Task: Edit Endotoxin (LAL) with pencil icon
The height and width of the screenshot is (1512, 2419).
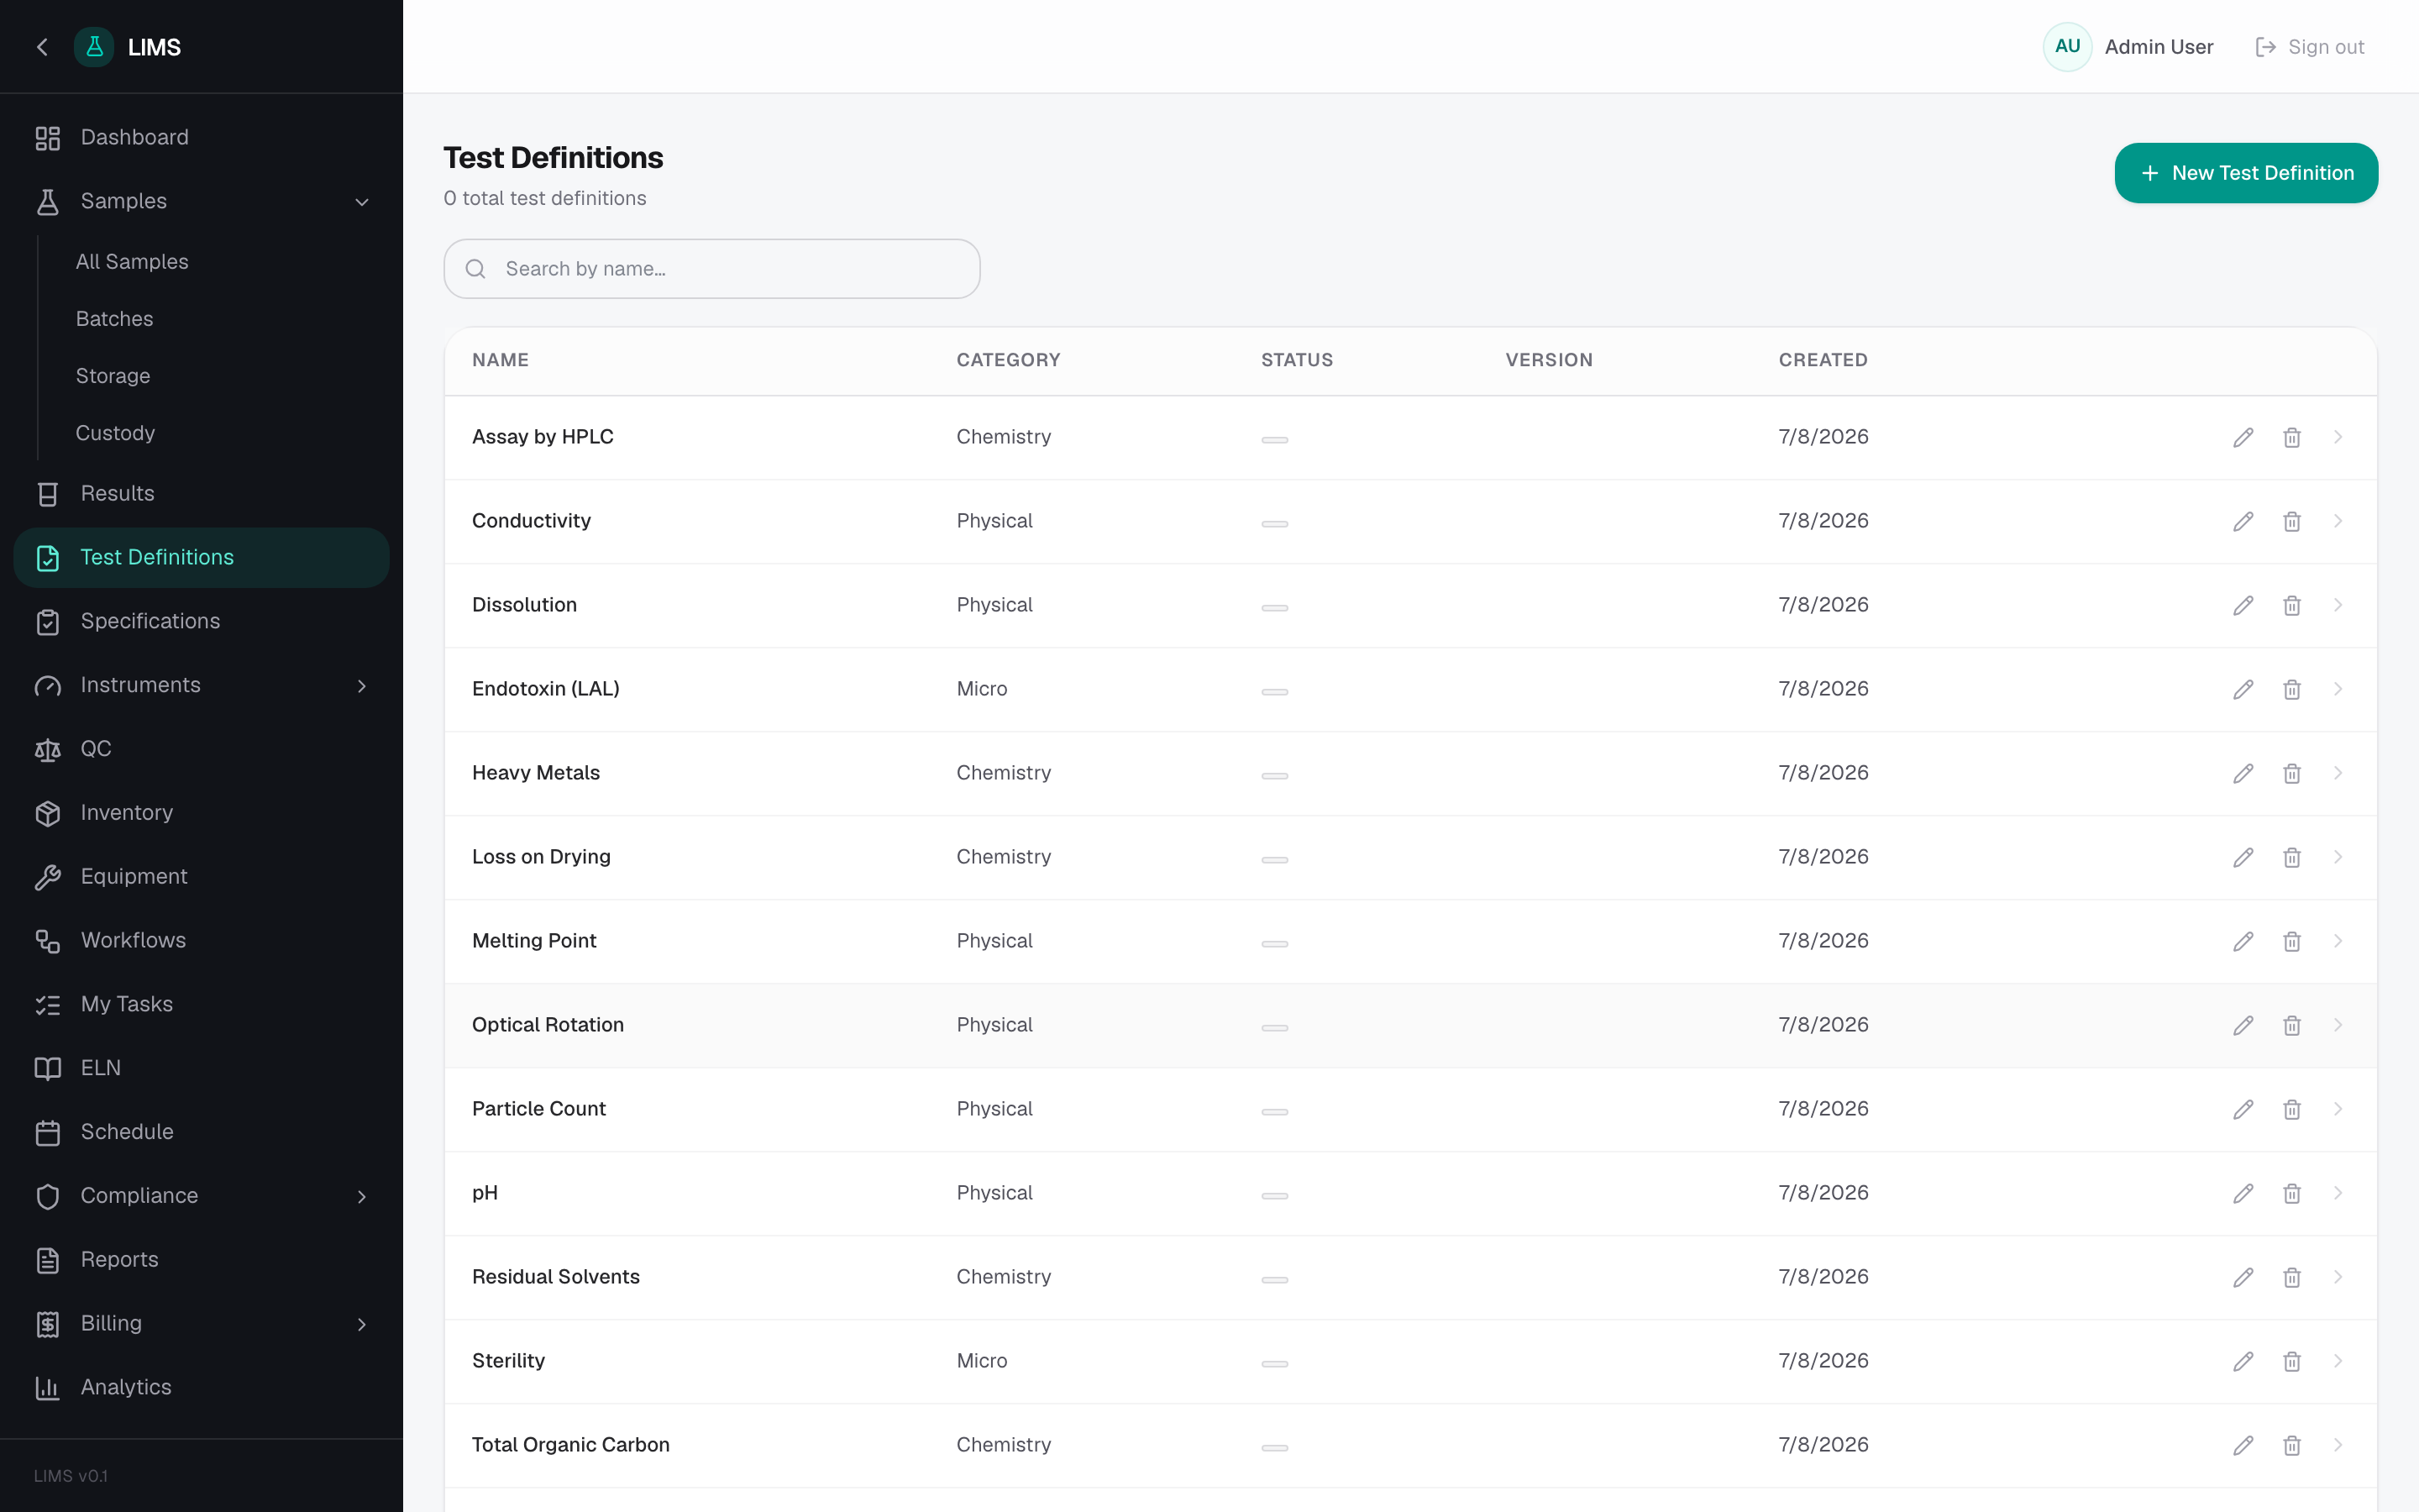Action: pos(2243,689)
